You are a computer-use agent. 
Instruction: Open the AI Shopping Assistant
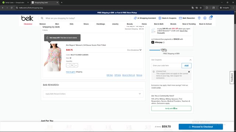pos(145,18)
